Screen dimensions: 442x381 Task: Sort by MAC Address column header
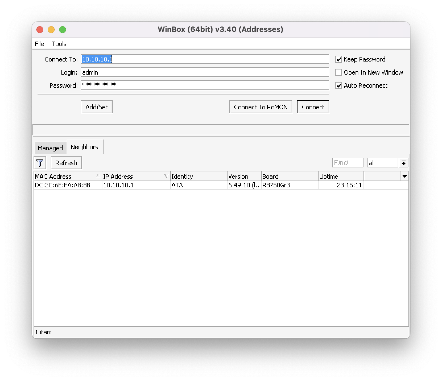[68, 176]
